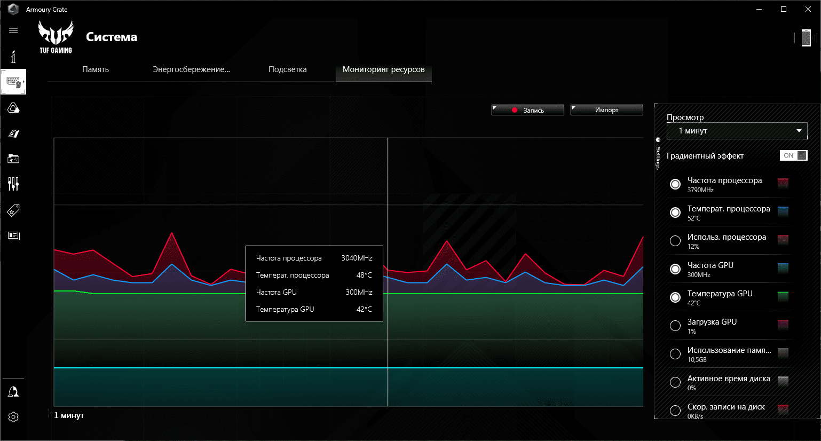This screenshot has width=821, height=441.
Task: Open the GameVisual slash icon in sidebar
Action: tap(13, 133)
